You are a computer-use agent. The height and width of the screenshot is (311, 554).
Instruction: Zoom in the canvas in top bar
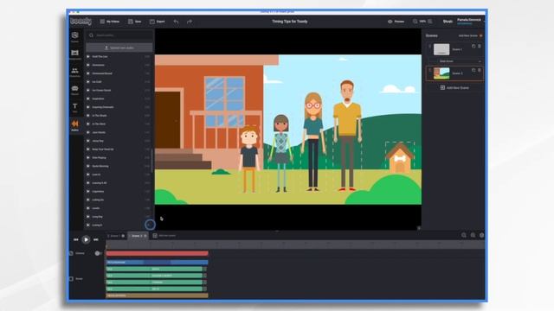430,22
